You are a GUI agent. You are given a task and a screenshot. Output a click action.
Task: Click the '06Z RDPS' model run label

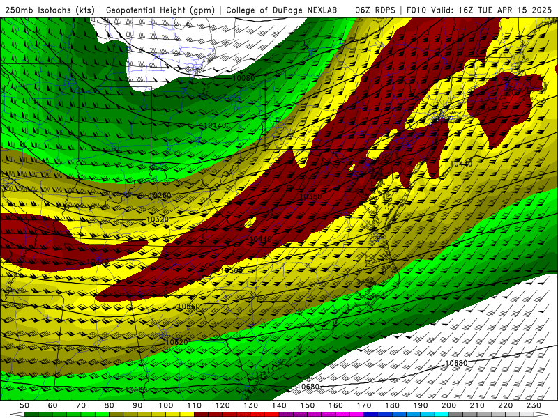[x=375, y=10]
